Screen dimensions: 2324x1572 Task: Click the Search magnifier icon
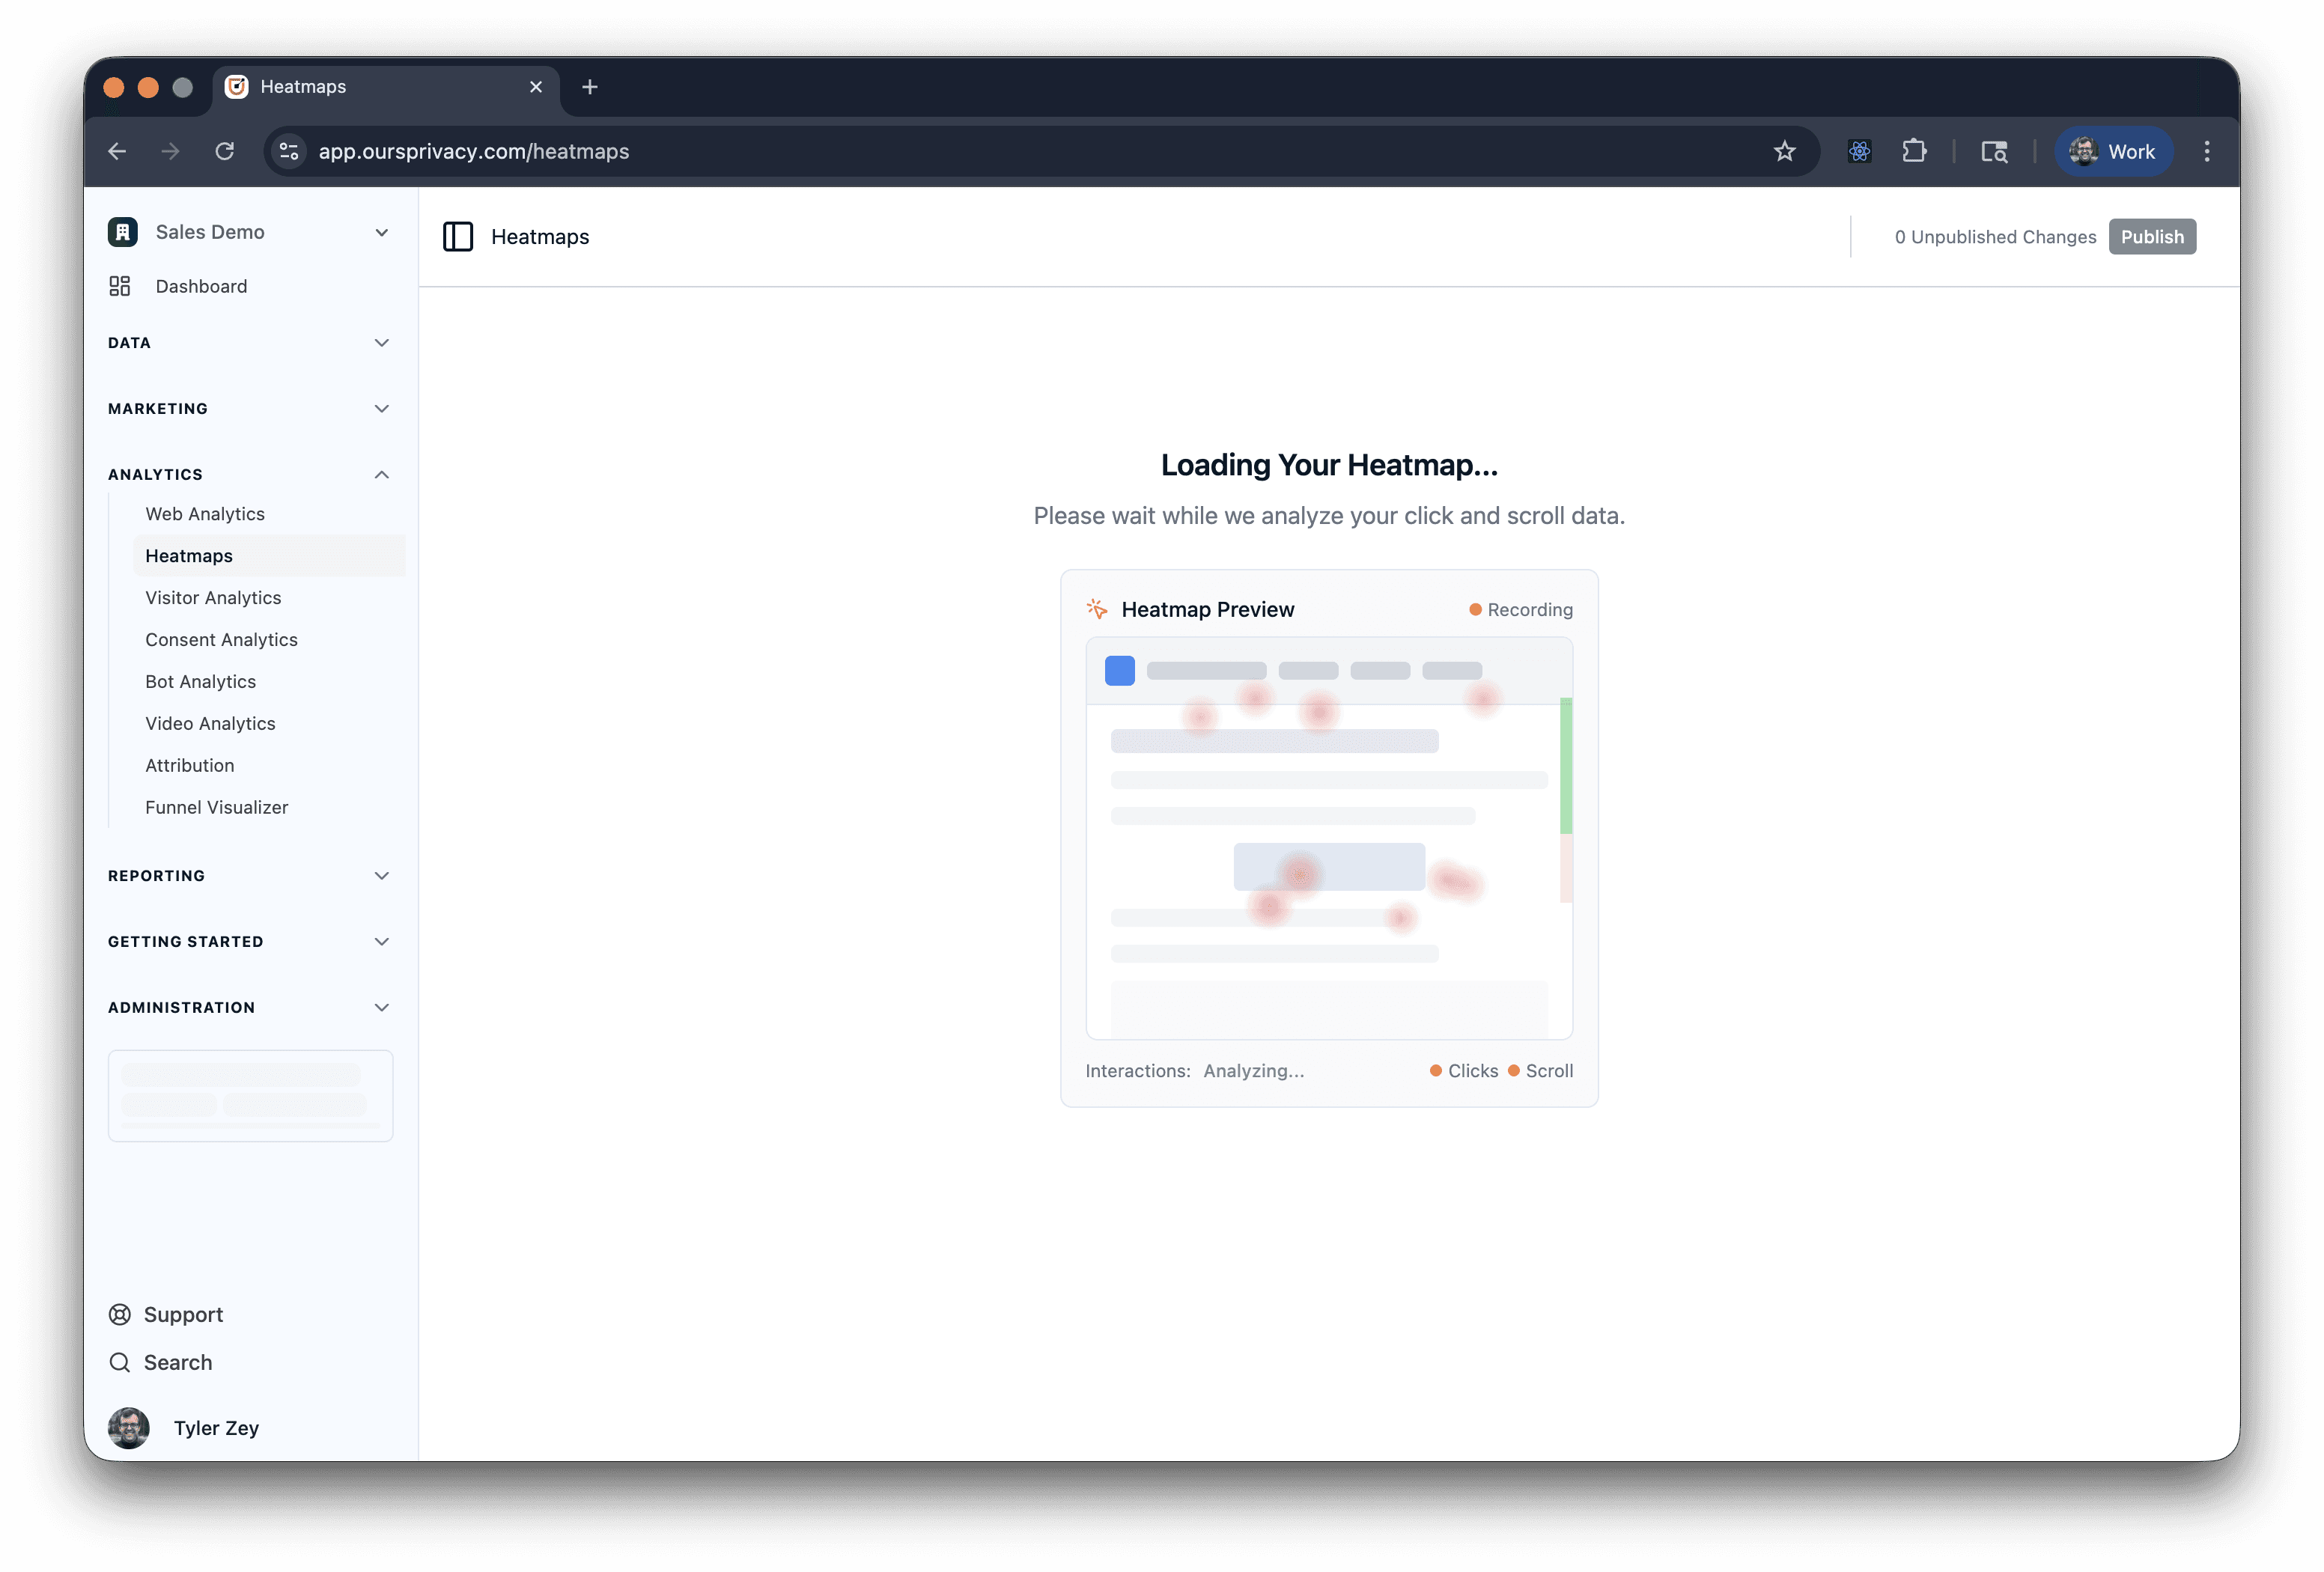coord(120,1362)
